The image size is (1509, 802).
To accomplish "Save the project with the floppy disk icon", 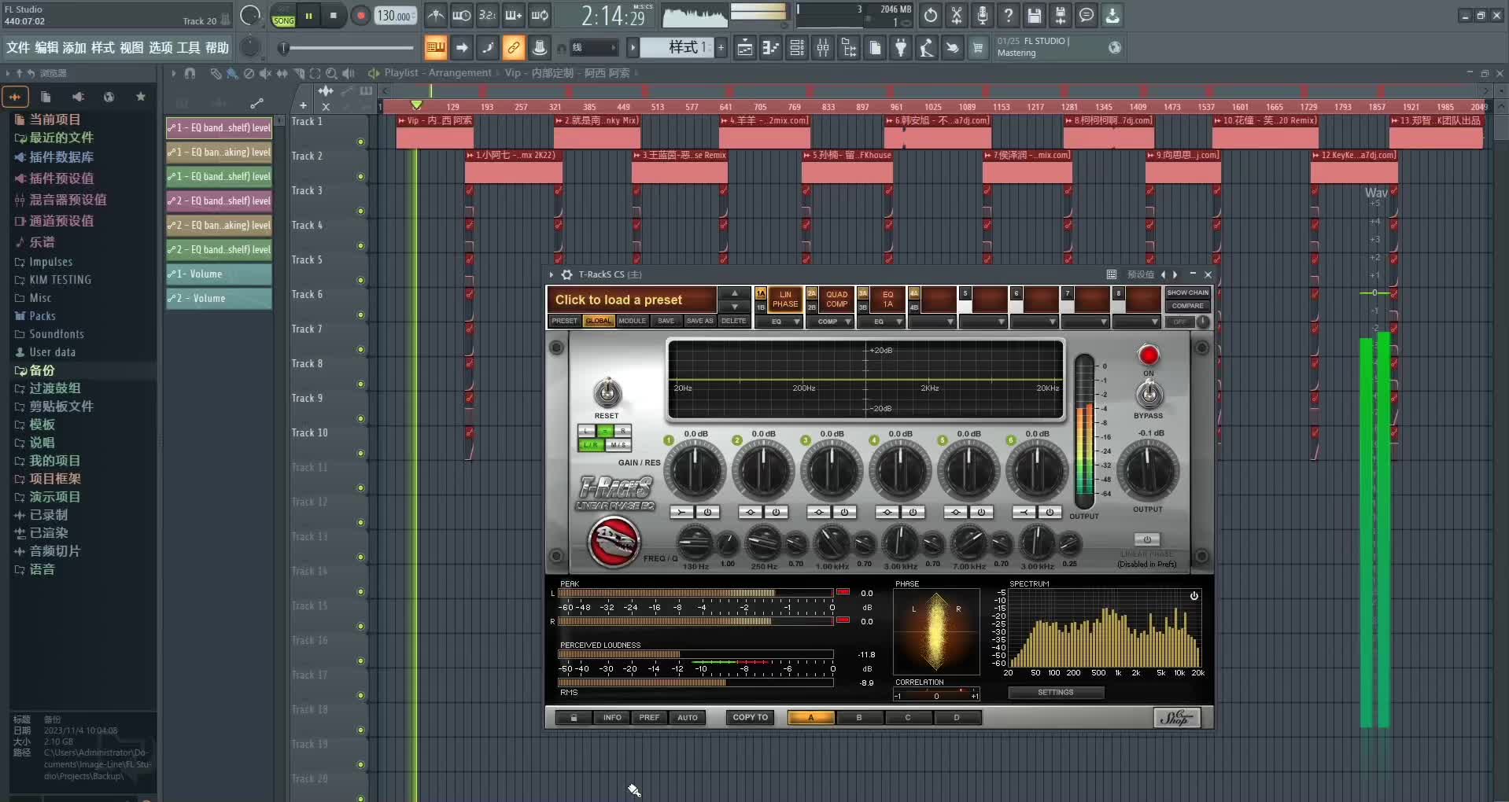I will click(x=1035, y=15).
